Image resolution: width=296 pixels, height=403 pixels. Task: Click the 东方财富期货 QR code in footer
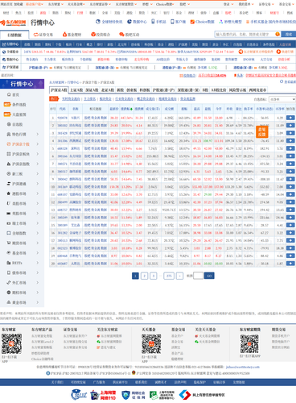[x=249, y=344]
